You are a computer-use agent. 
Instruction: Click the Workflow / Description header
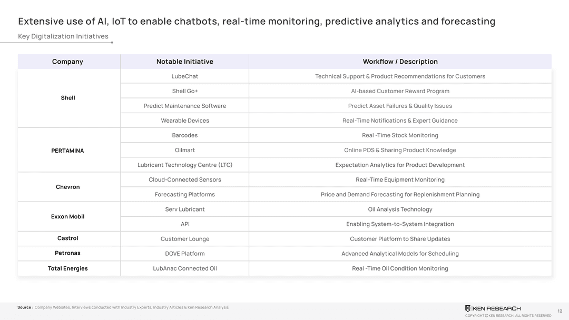click(x=400, y=62)
